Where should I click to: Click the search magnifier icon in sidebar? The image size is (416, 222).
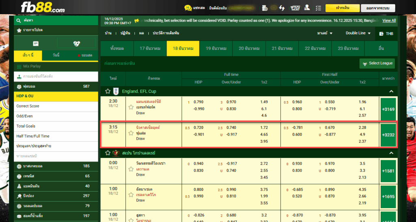pyautogui.click(x=19, y=20)
